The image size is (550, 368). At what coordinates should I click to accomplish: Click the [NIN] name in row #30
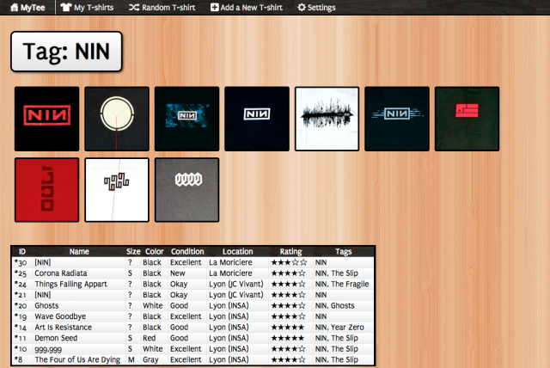42,262
